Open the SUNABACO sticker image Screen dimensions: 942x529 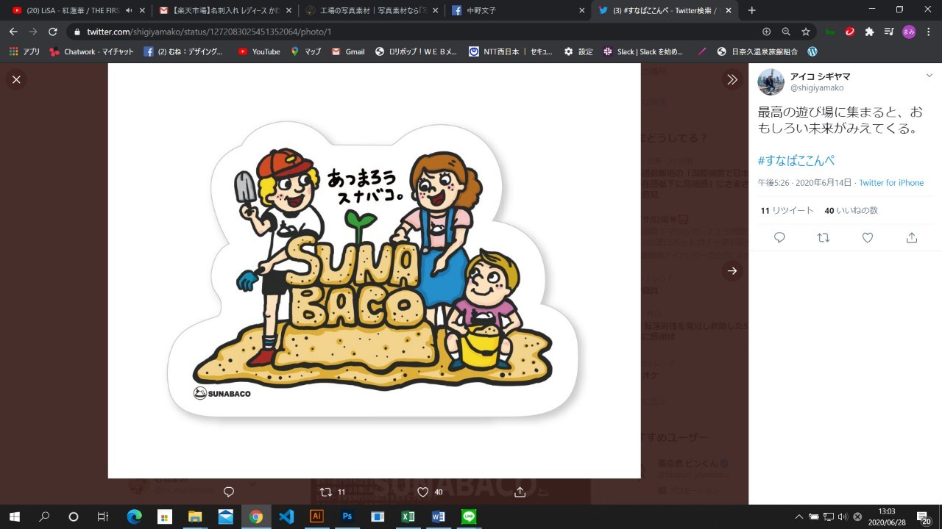coord(374,270)
